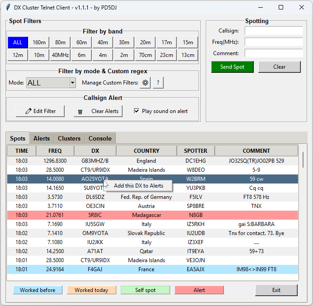Viewport: 313px width, 306px height.
Task: Open Manage Custom Filters gear icon
Action: tap(145, 83)
